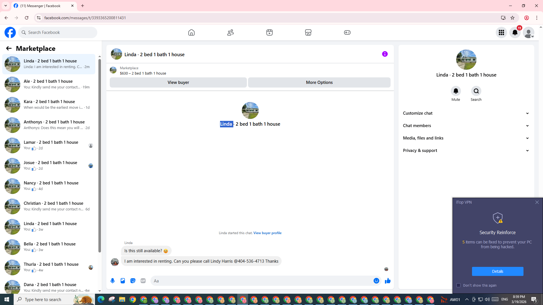Send a thumbs-up like
543x305 pixels.
387,281
